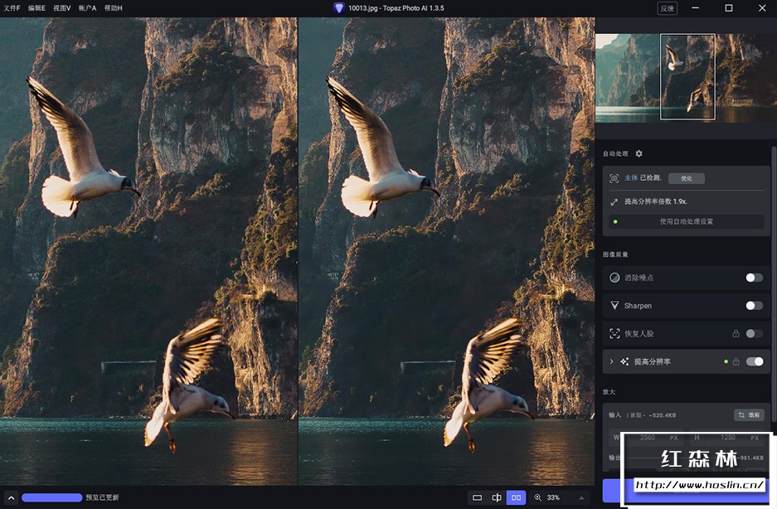Select single image view mode

[477, 497]
